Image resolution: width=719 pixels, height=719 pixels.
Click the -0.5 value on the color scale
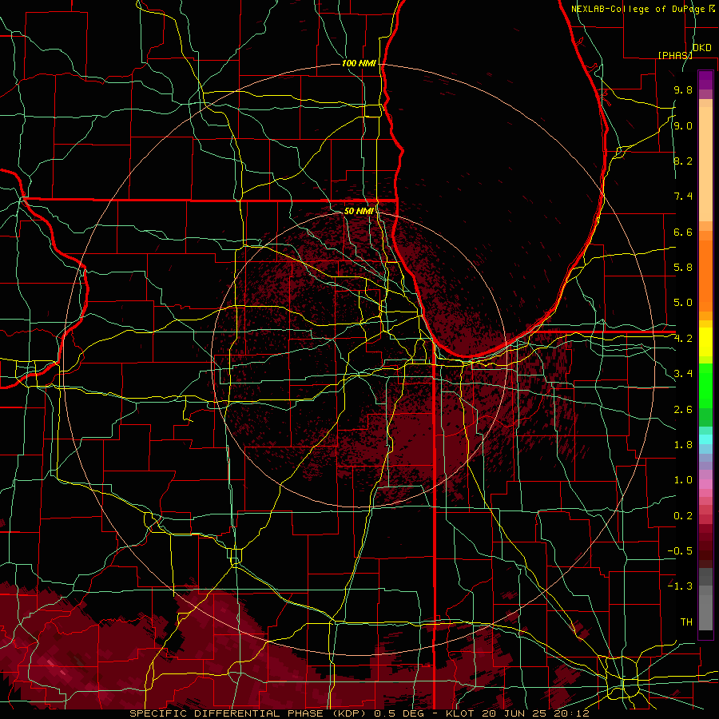(x=680, y=551)
